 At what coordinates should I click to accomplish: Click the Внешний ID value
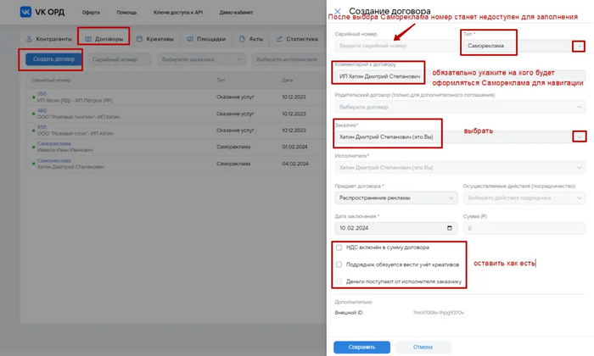pos(439,313)
